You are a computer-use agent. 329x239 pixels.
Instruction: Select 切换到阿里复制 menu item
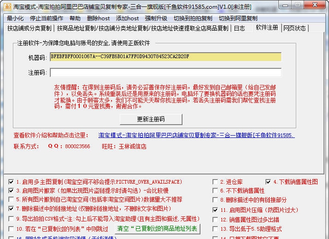(238, 18)
